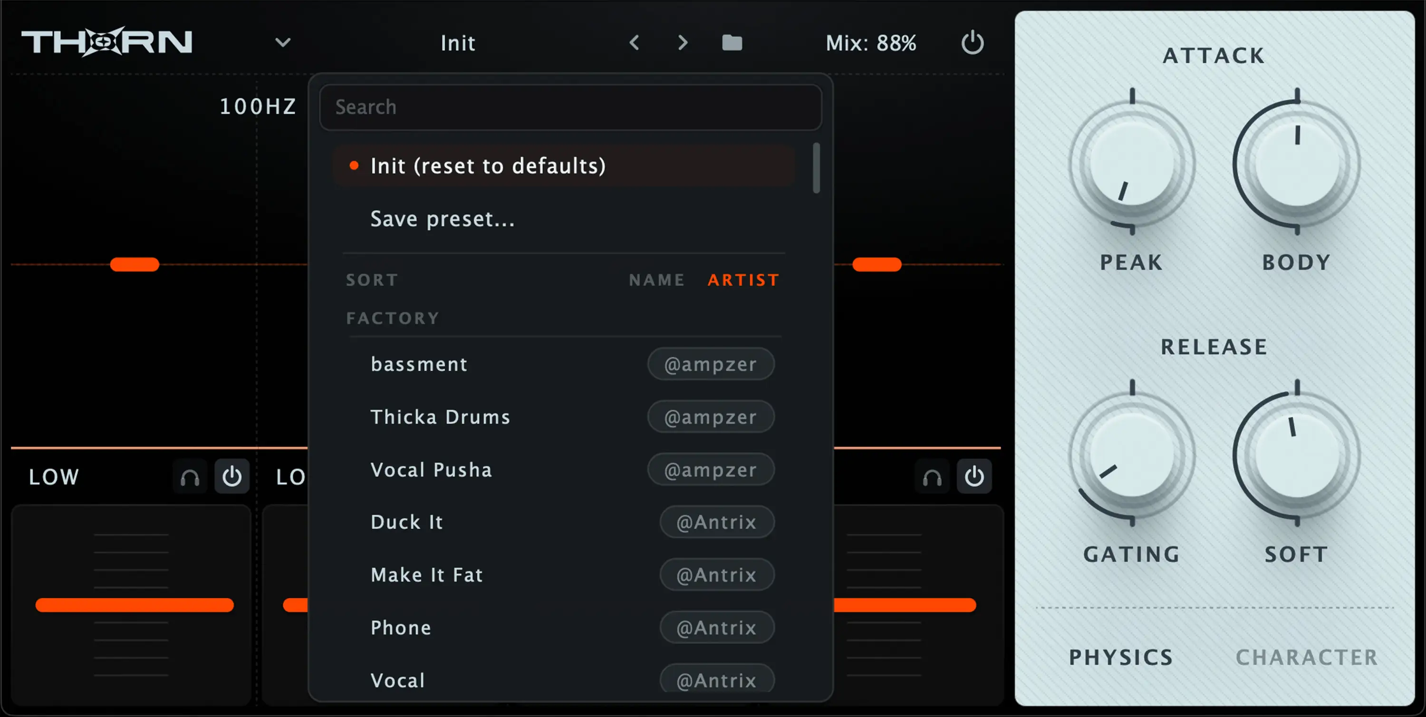Switch to the PHYSICS tab
This screenshot has width=1426, height=717.
coord(1121,657)
